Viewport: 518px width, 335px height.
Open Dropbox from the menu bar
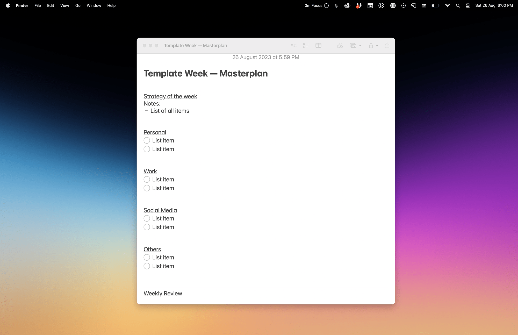(359, 5)
